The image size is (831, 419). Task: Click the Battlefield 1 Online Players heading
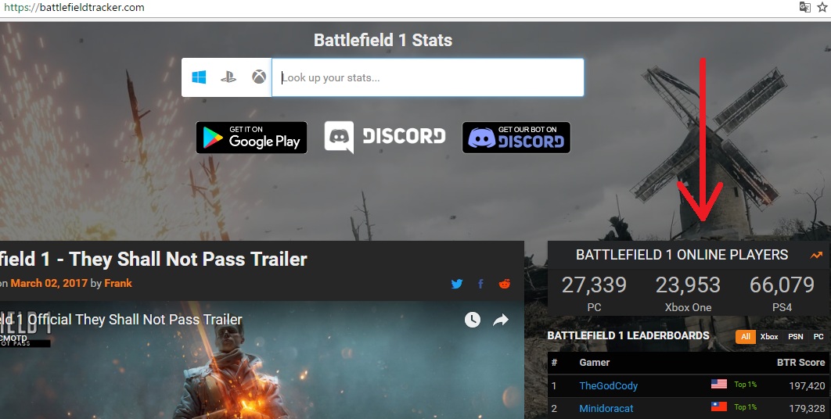(682, 255)
